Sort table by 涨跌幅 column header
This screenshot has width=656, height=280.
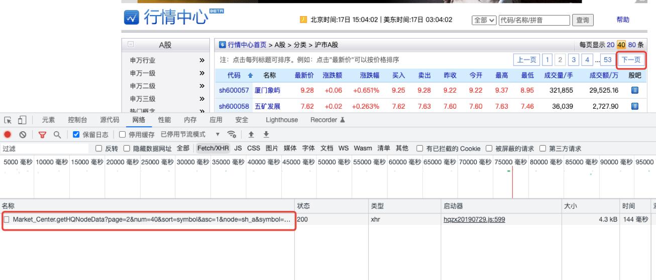[370, 75]
